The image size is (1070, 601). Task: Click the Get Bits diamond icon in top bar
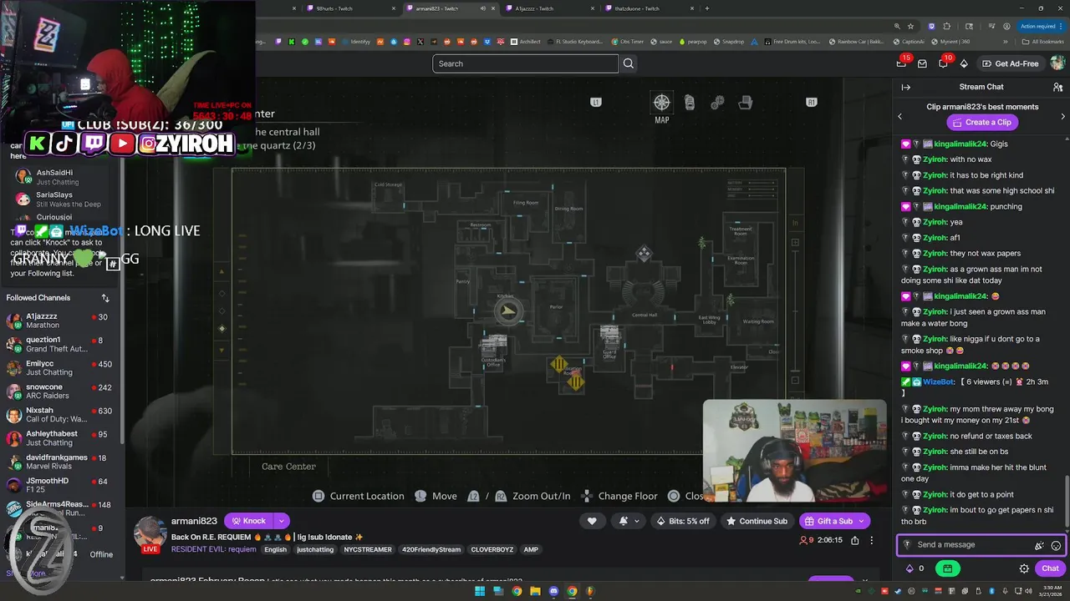click(964, 63)
